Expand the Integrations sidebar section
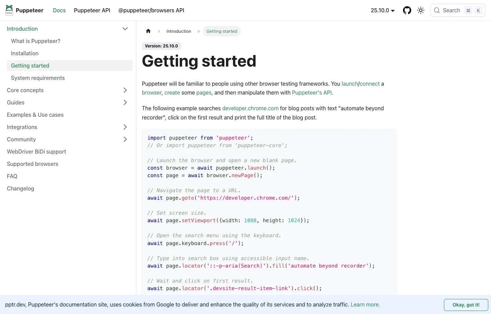The width and height of the screenshot is (491, 314). coord(125,127)
